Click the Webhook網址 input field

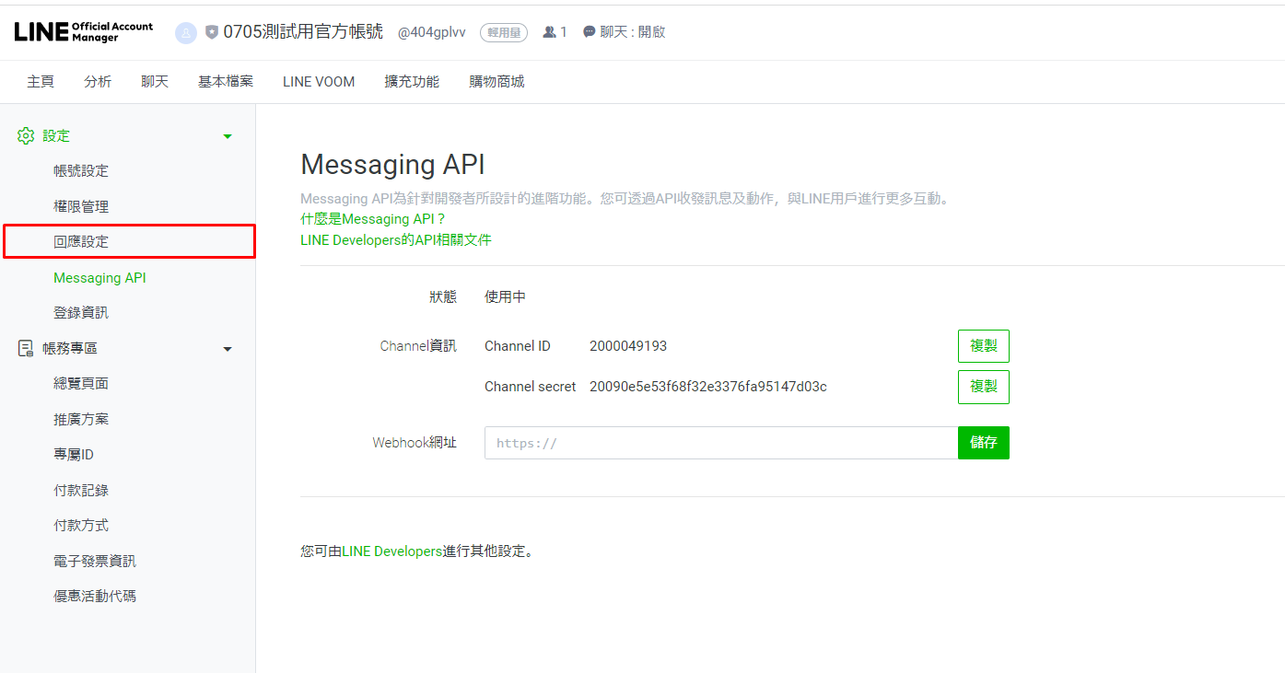721,443
